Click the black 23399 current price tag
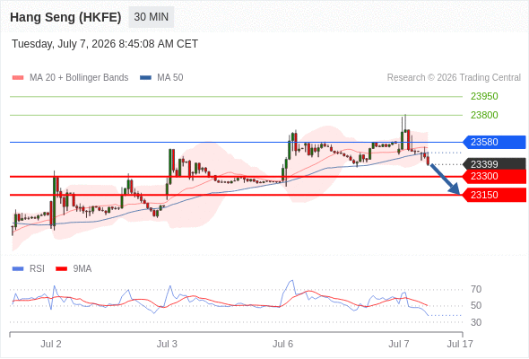The width and height of the screenshot is (529, 359). pyautogui.click(x=494, y=164)
